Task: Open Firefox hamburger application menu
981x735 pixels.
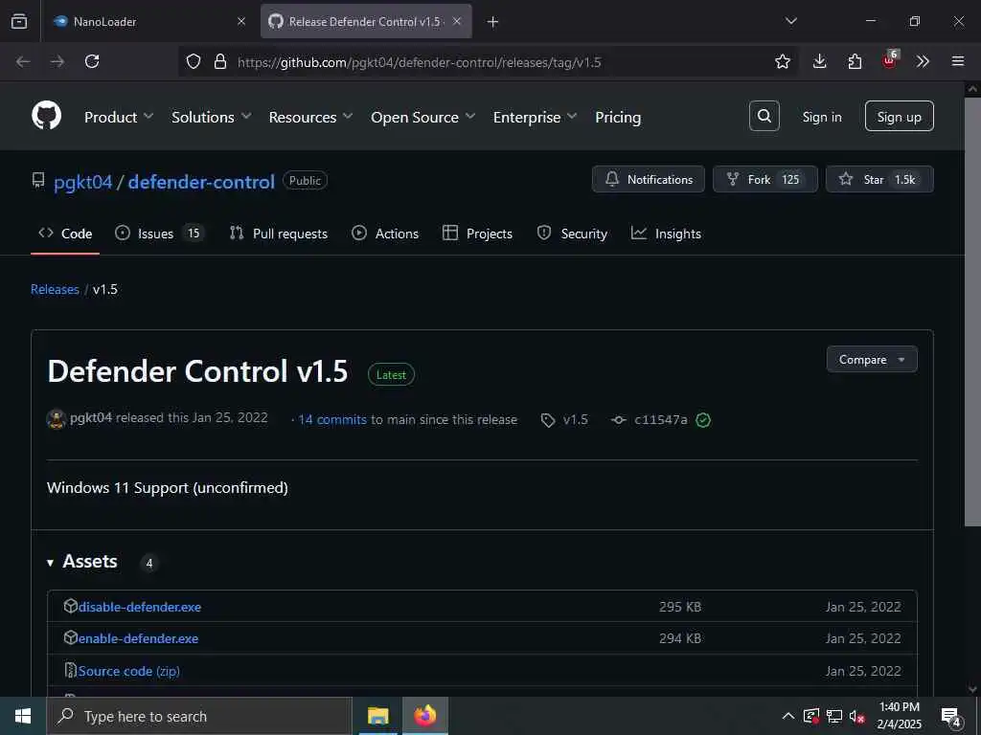Action: pos(958,61)
